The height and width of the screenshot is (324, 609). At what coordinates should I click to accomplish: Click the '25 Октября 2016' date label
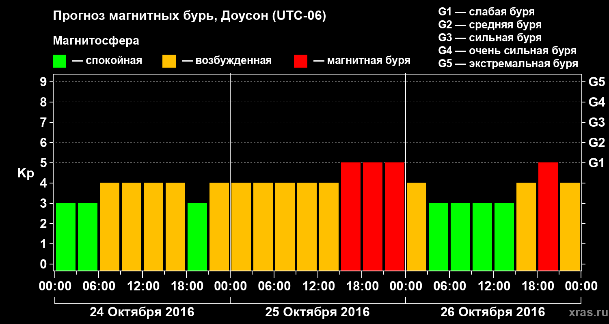point(317,312)
